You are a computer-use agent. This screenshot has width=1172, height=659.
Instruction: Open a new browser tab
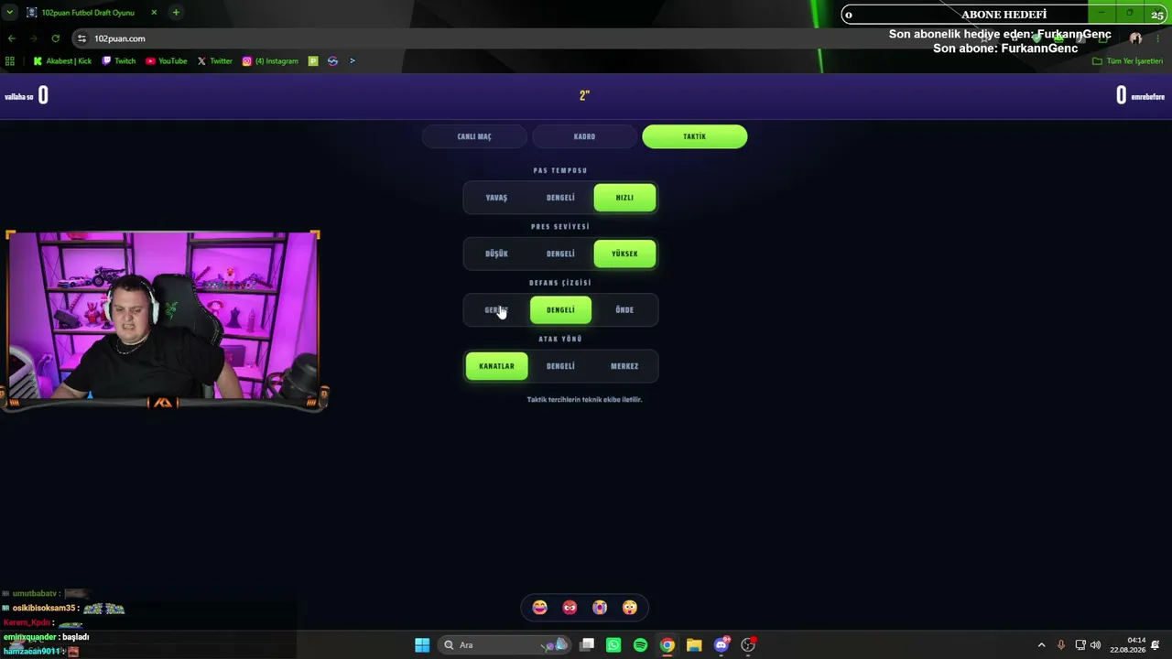click(x=176, y=12)
